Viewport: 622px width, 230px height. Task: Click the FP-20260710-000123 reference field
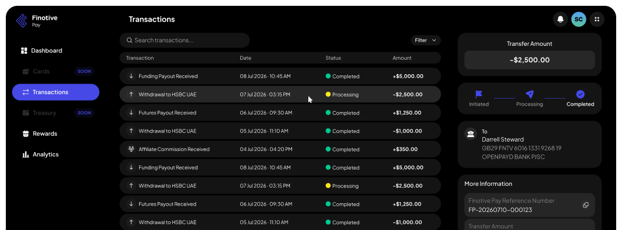click(529, 205)
